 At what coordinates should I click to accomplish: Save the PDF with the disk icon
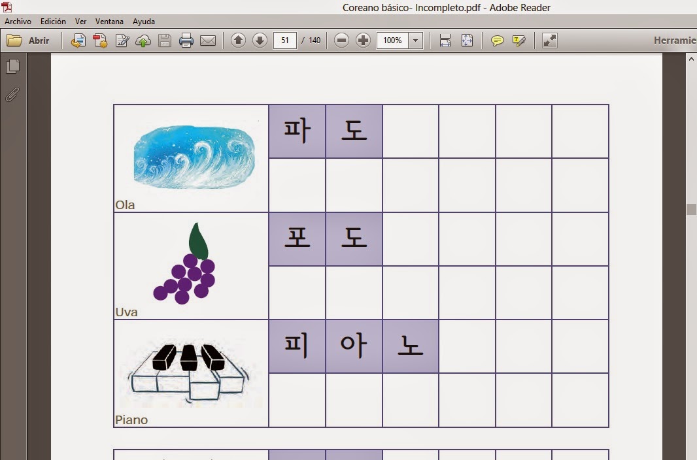click(x=166, y=41)
